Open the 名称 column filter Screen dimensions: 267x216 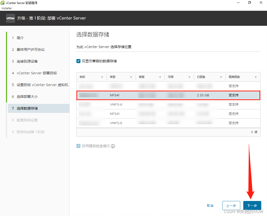102,77
